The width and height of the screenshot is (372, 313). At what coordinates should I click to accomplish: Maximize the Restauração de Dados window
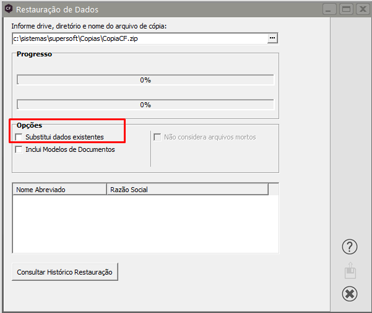346,9
